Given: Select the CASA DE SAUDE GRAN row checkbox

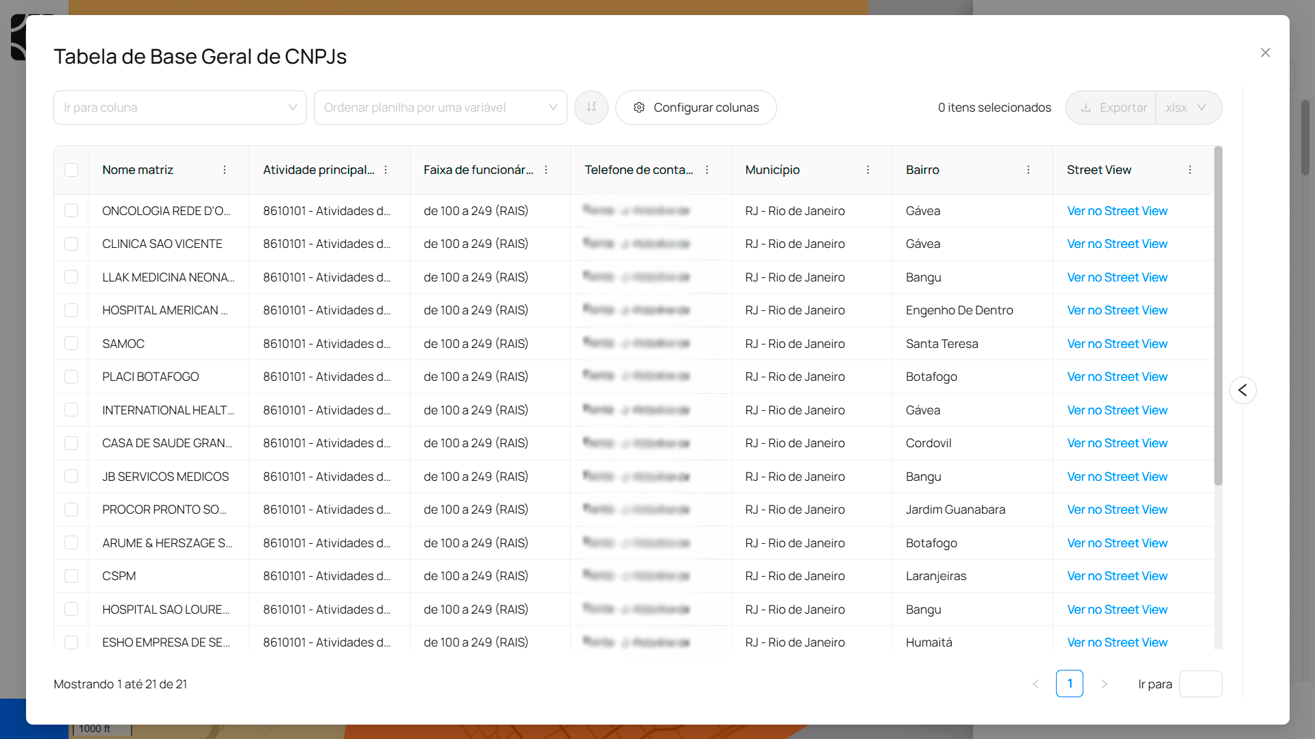Looking at the screenshot, I should coord(71,443).
